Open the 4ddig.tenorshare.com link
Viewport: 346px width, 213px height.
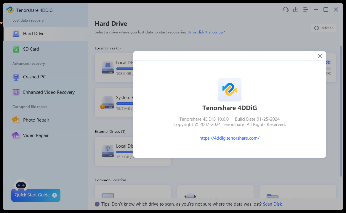(229, 138)
